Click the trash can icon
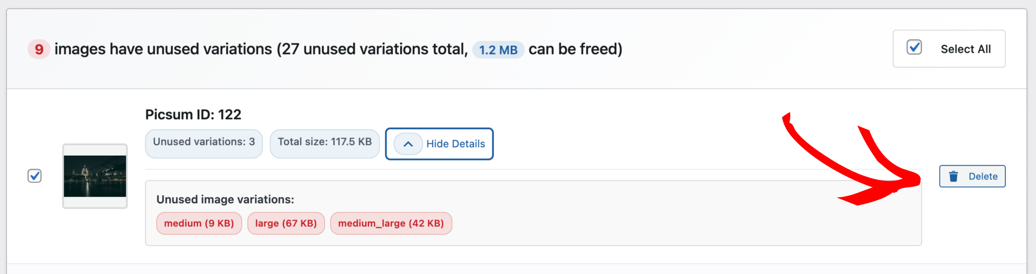 [953, 176]
